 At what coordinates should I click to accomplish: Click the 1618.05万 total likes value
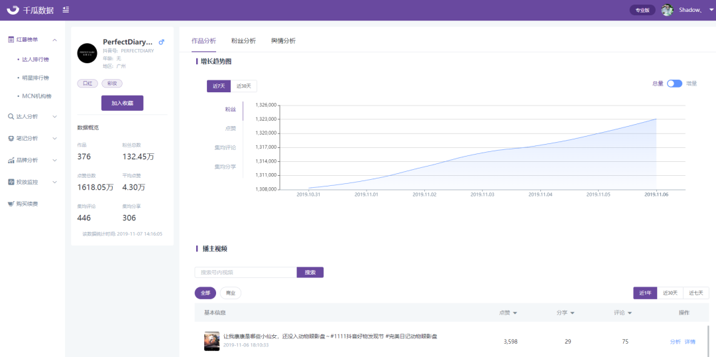coord(95,187)
